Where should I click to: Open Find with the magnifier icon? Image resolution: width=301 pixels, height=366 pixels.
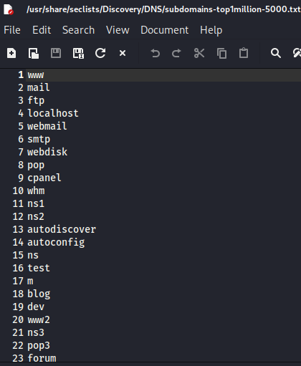(x=276, y=53)
